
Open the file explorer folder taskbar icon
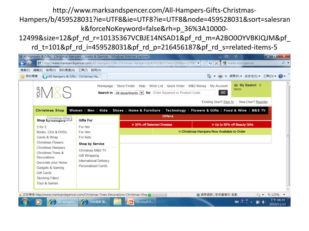coord(117,202)
